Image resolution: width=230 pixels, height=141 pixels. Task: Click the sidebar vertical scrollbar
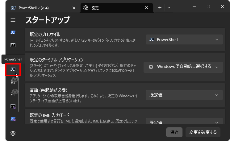click(x=19, y=94)
